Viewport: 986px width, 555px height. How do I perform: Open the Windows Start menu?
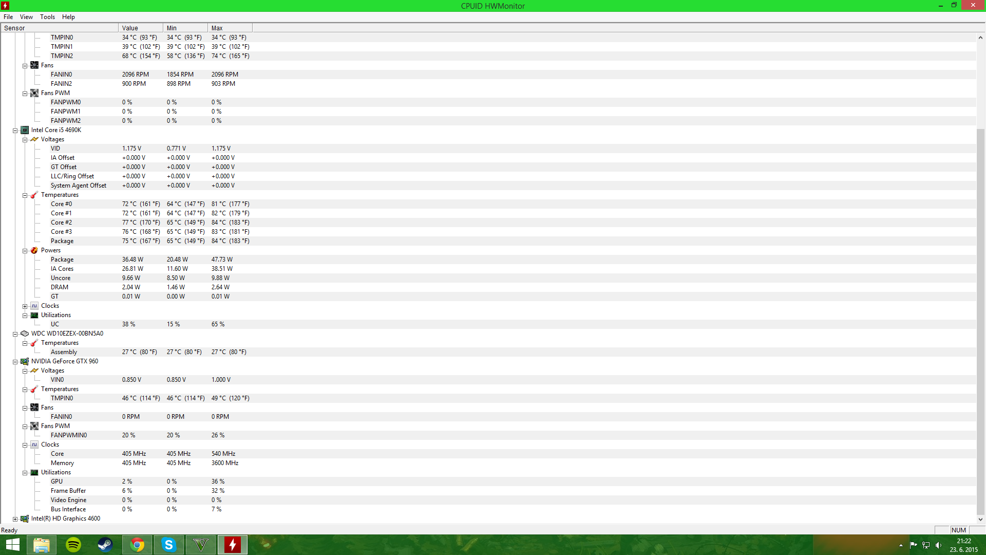(x=12, y=545)
